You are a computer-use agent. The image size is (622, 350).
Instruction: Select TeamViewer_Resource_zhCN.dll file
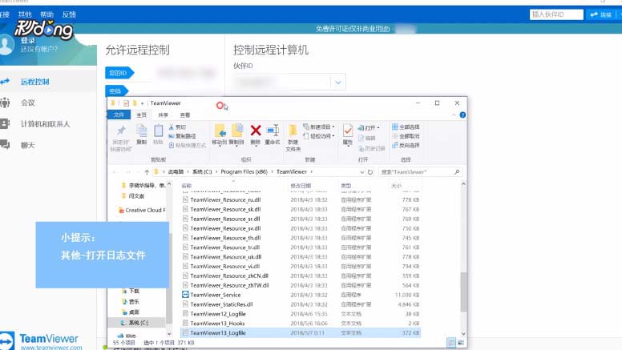tap(301, 276)
